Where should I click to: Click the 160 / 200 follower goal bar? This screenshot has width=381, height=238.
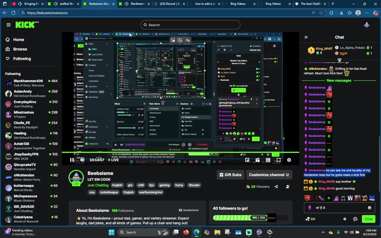[x=250, y=218]
